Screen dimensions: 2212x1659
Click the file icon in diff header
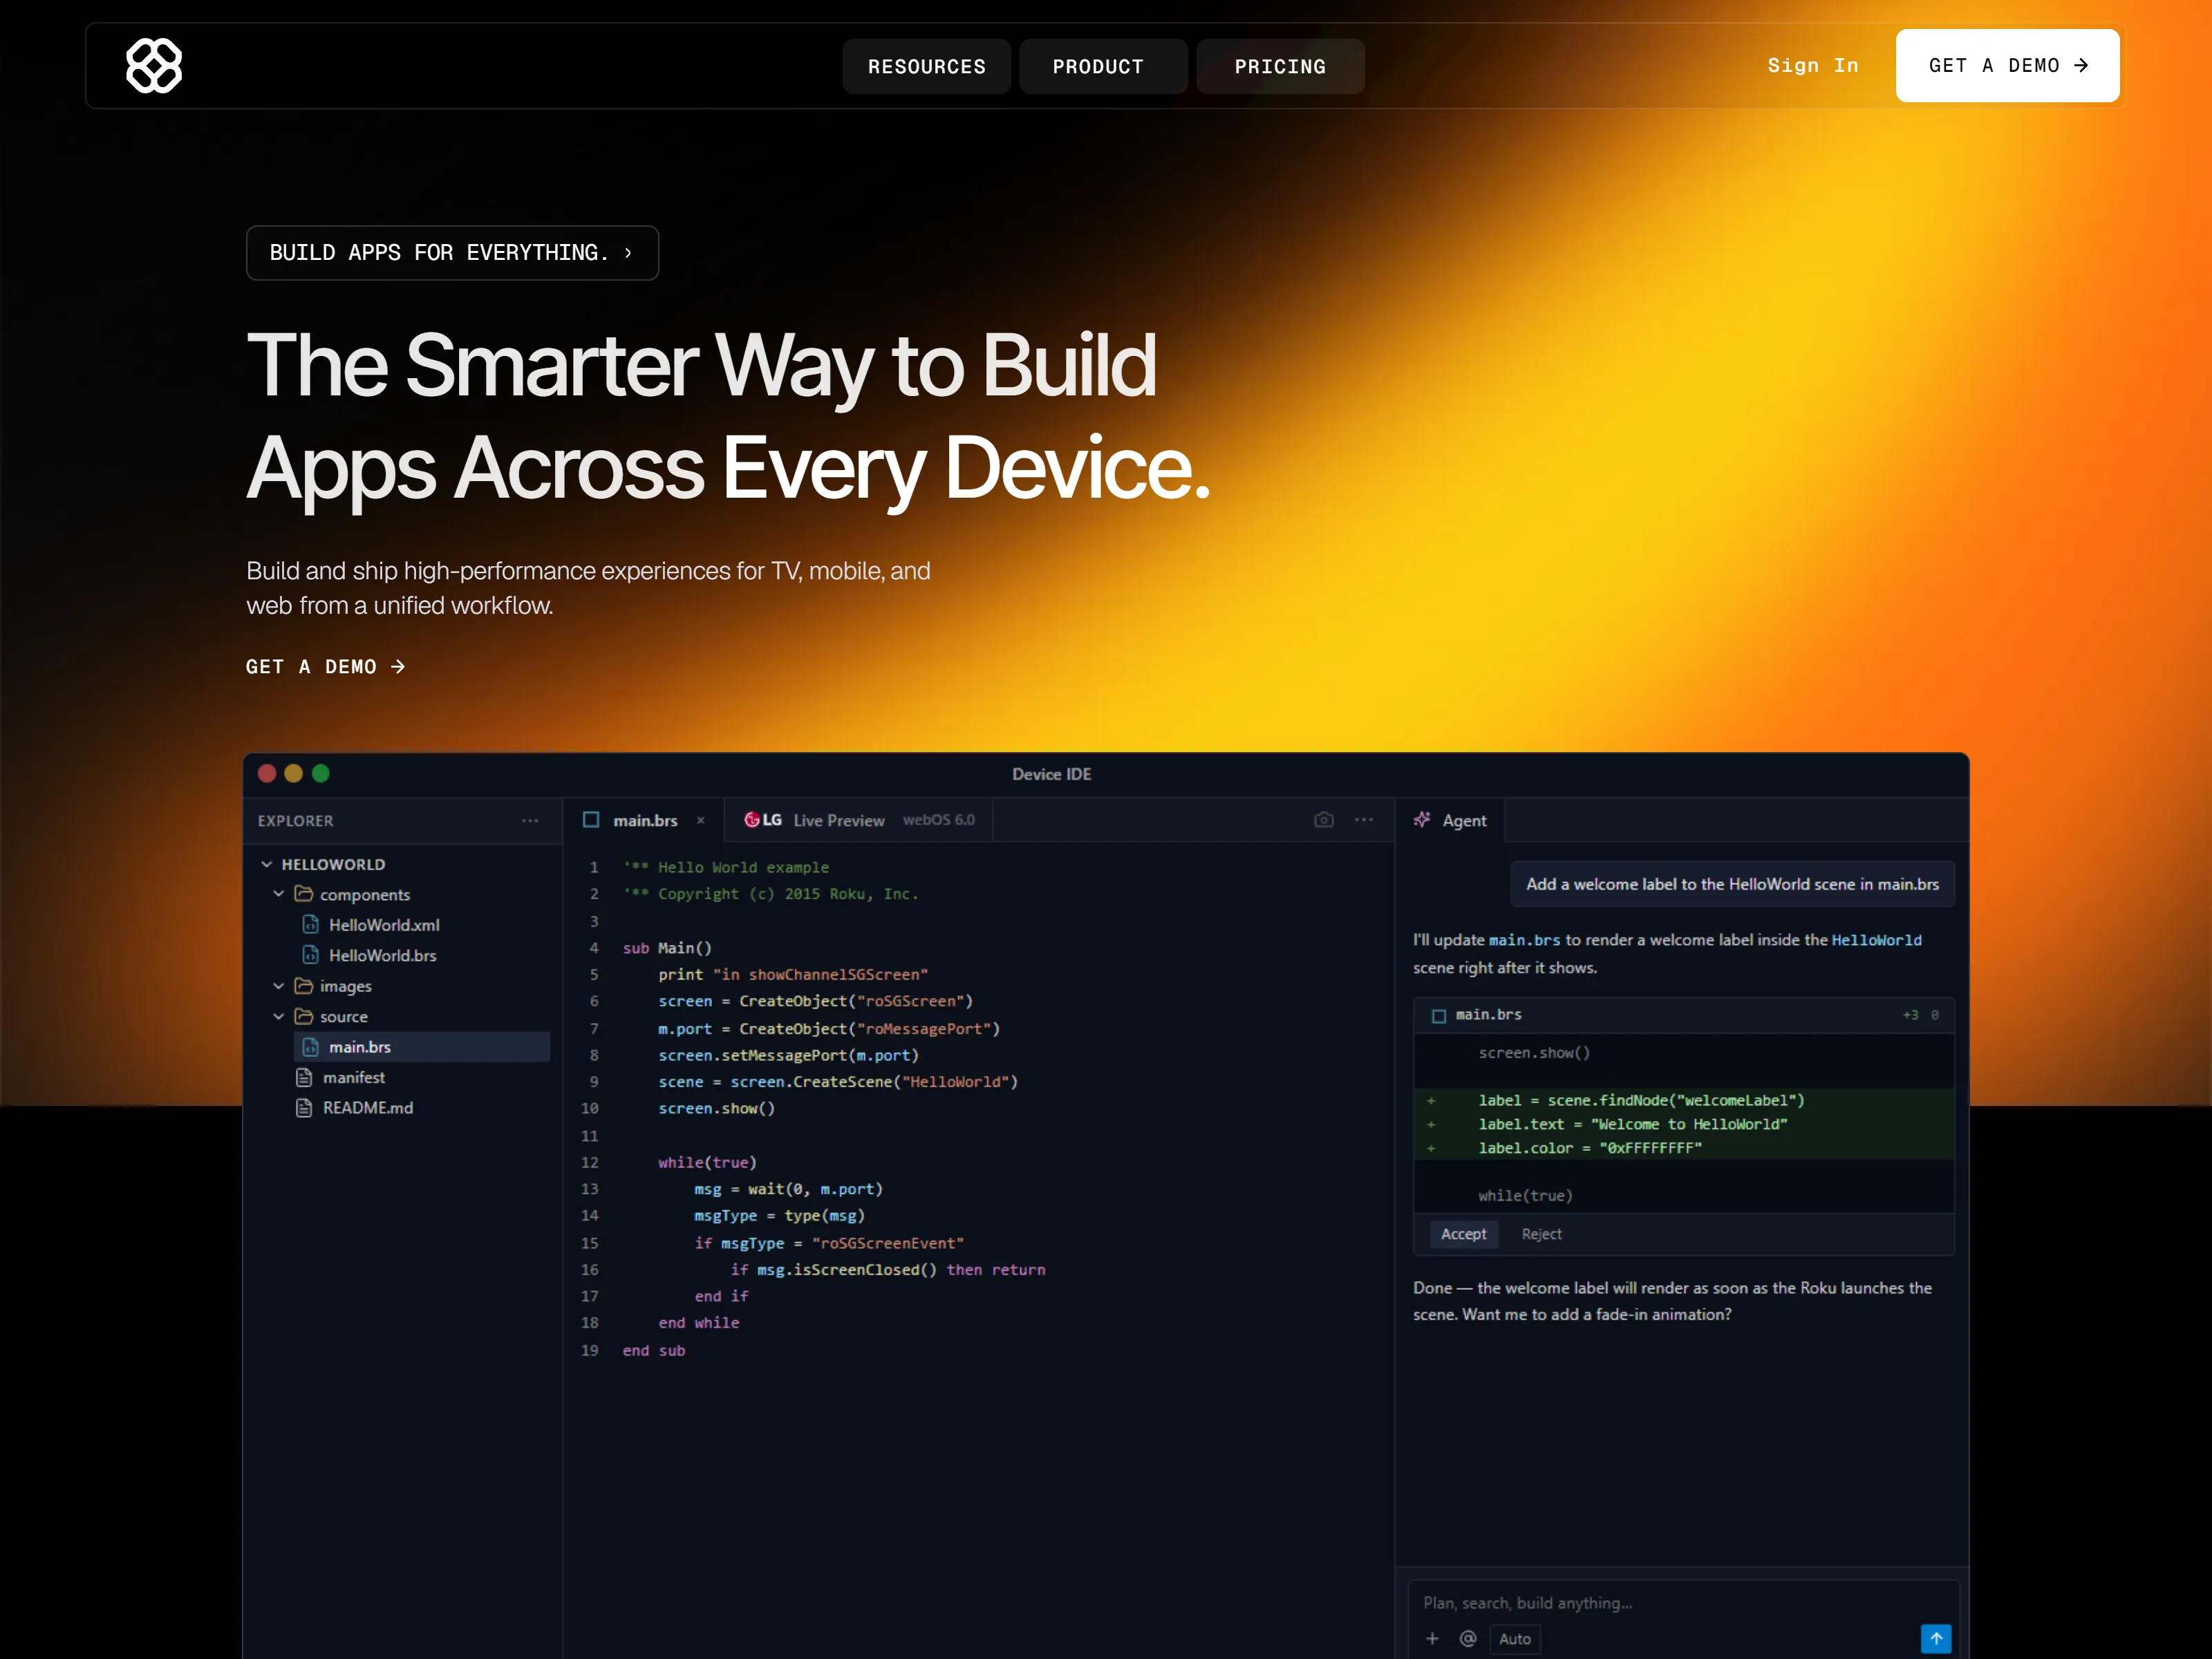(x=1439, y=1016)
